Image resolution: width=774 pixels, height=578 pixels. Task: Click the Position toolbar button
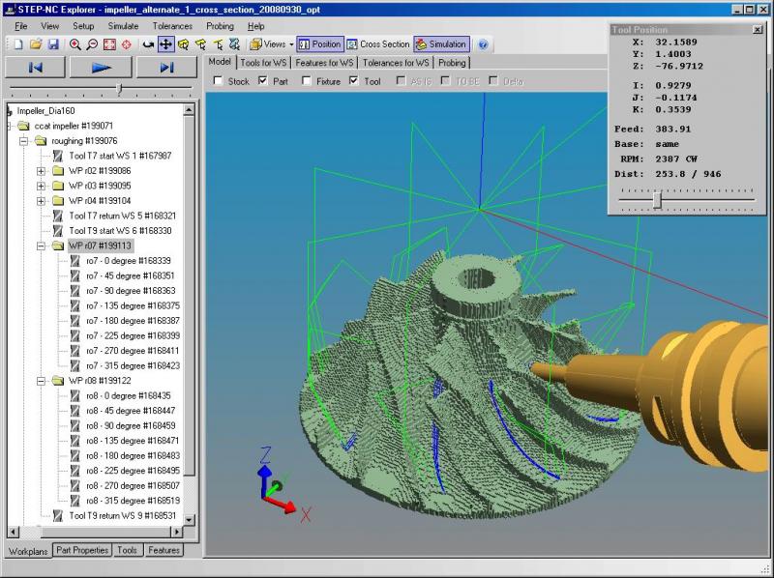coord(319,44)
